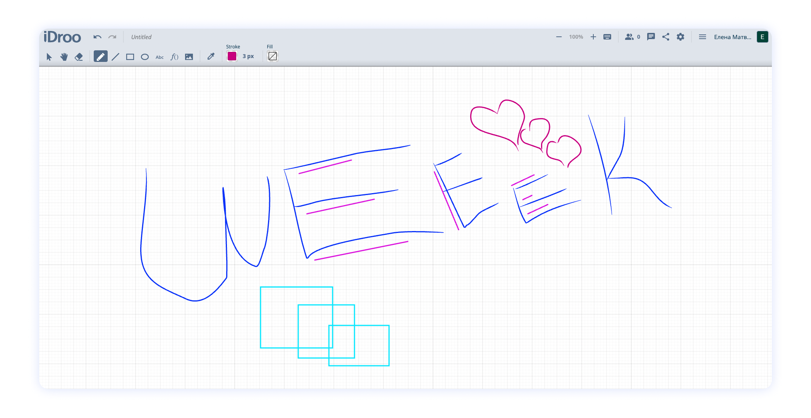Undo the last drawing action
811x418 pixels.
pos(97,37)
